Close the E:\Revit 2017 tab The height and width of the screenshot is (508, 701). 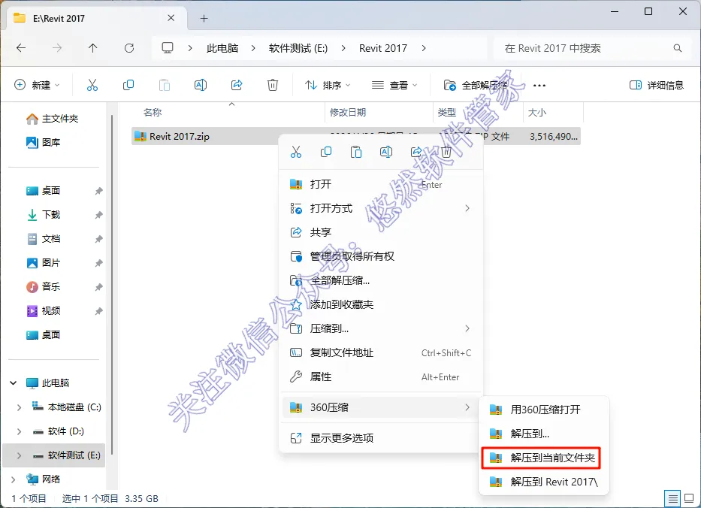click(171, 18)
